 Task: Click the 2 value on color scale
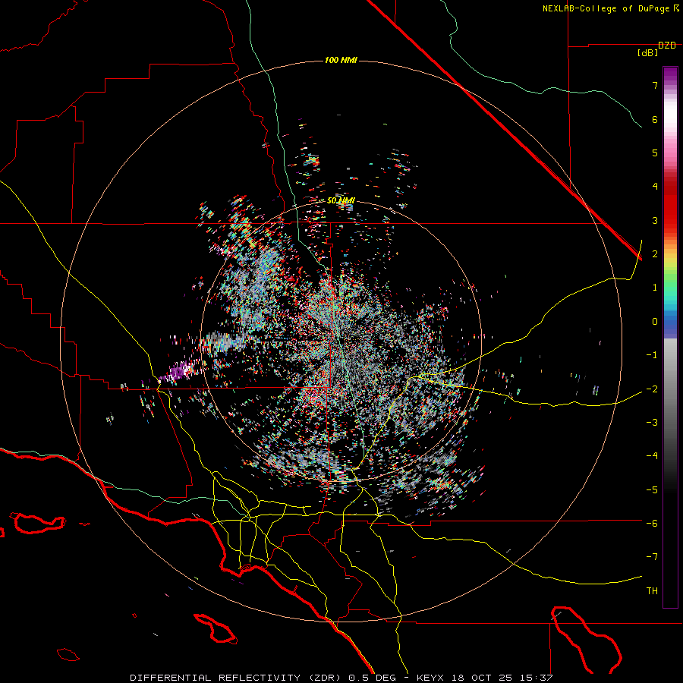655,254
